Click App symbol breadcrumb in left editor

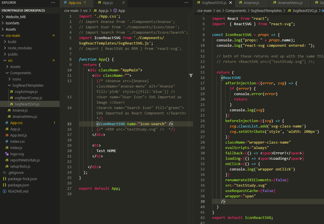[119, 11]
